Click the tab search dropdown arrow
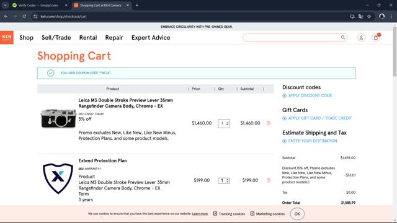The image size is (397, 223). (x=5, y=5)
